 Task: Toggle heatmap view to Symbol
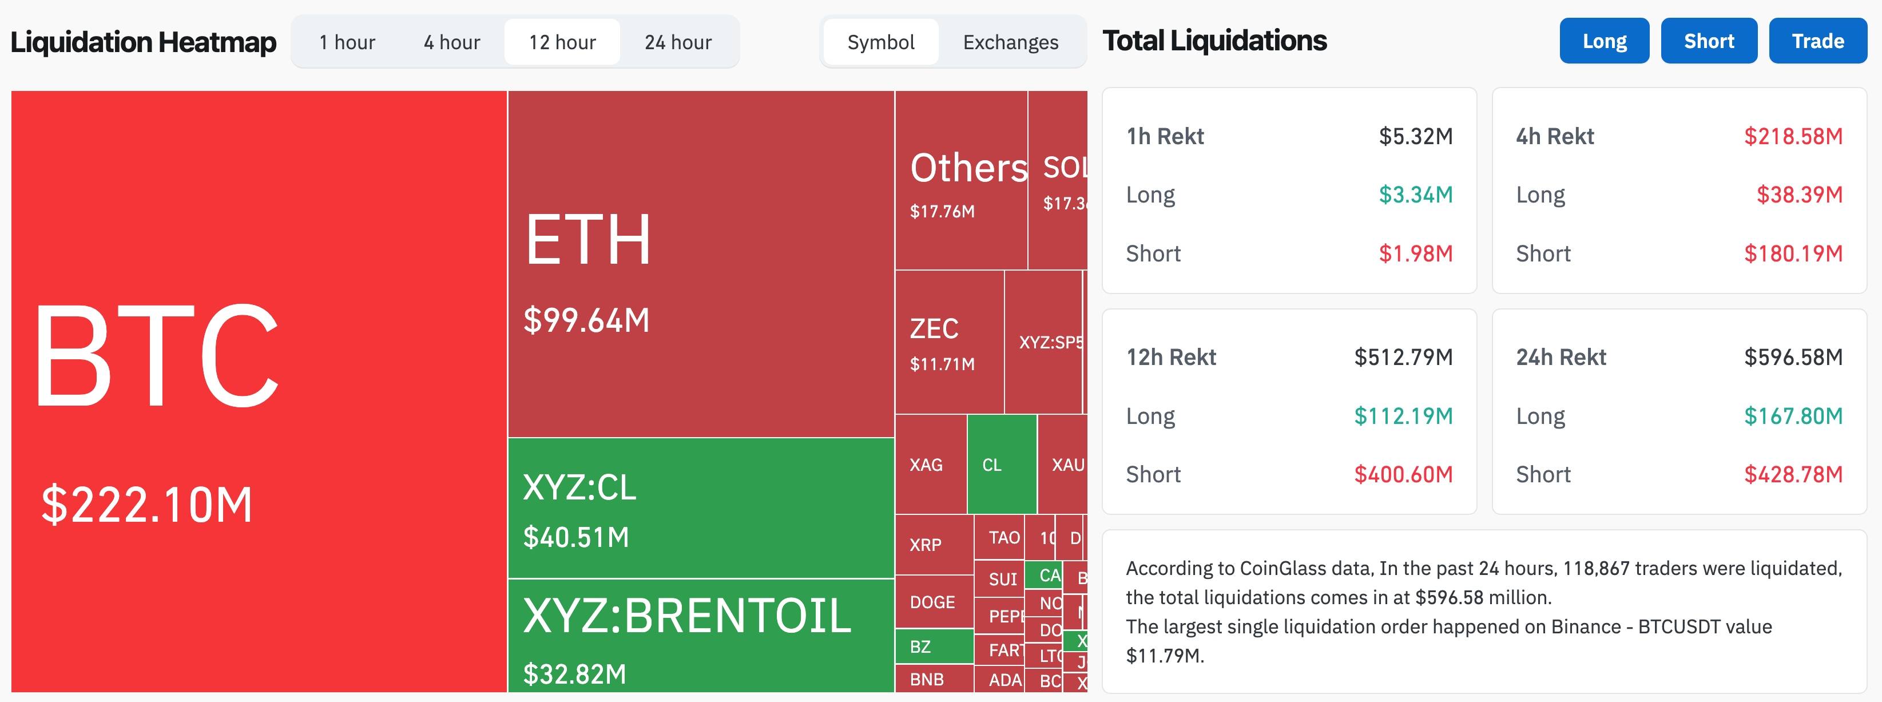coord(880,42)
